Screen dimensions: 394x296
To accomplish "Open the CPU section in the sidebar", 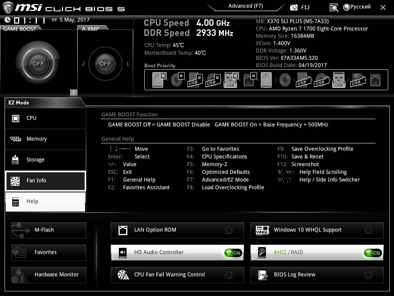I will [45, 118].
